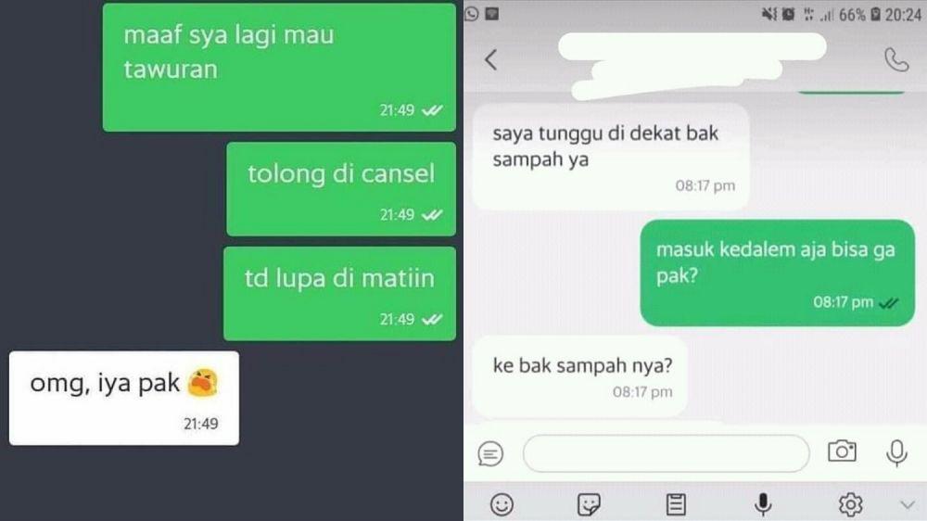Start a phone call with the driver
927x521 pixels.
point(896,59)
